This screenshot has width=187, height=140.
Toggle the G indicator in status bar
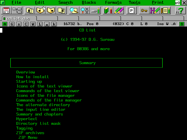(12, 24)
